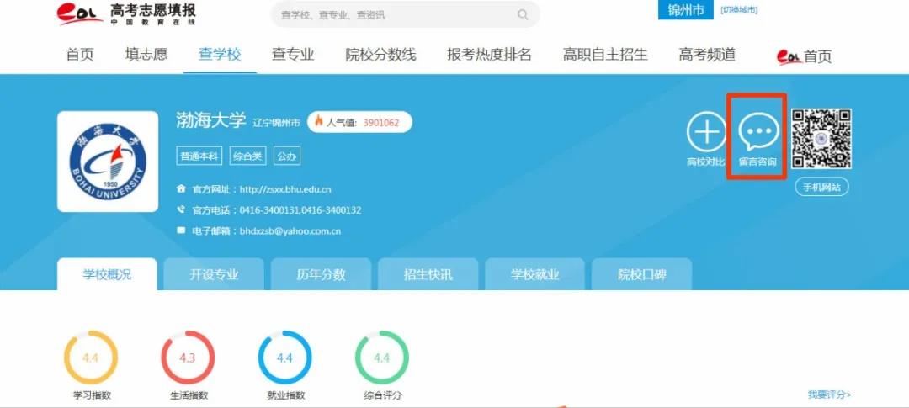Click the 渤海大学 school name heading
909x408 pixels.
click(x=211, y=120)
